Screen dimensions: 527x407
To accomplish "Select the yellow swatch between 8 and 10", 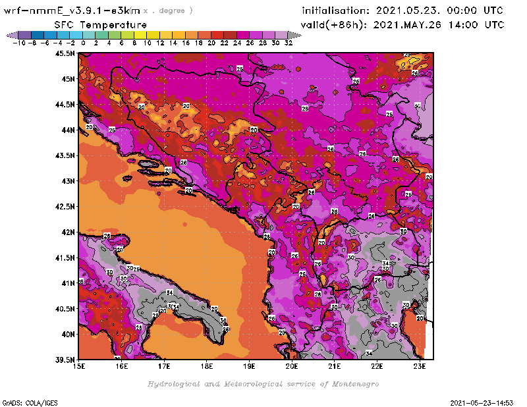I will [140, 35].
